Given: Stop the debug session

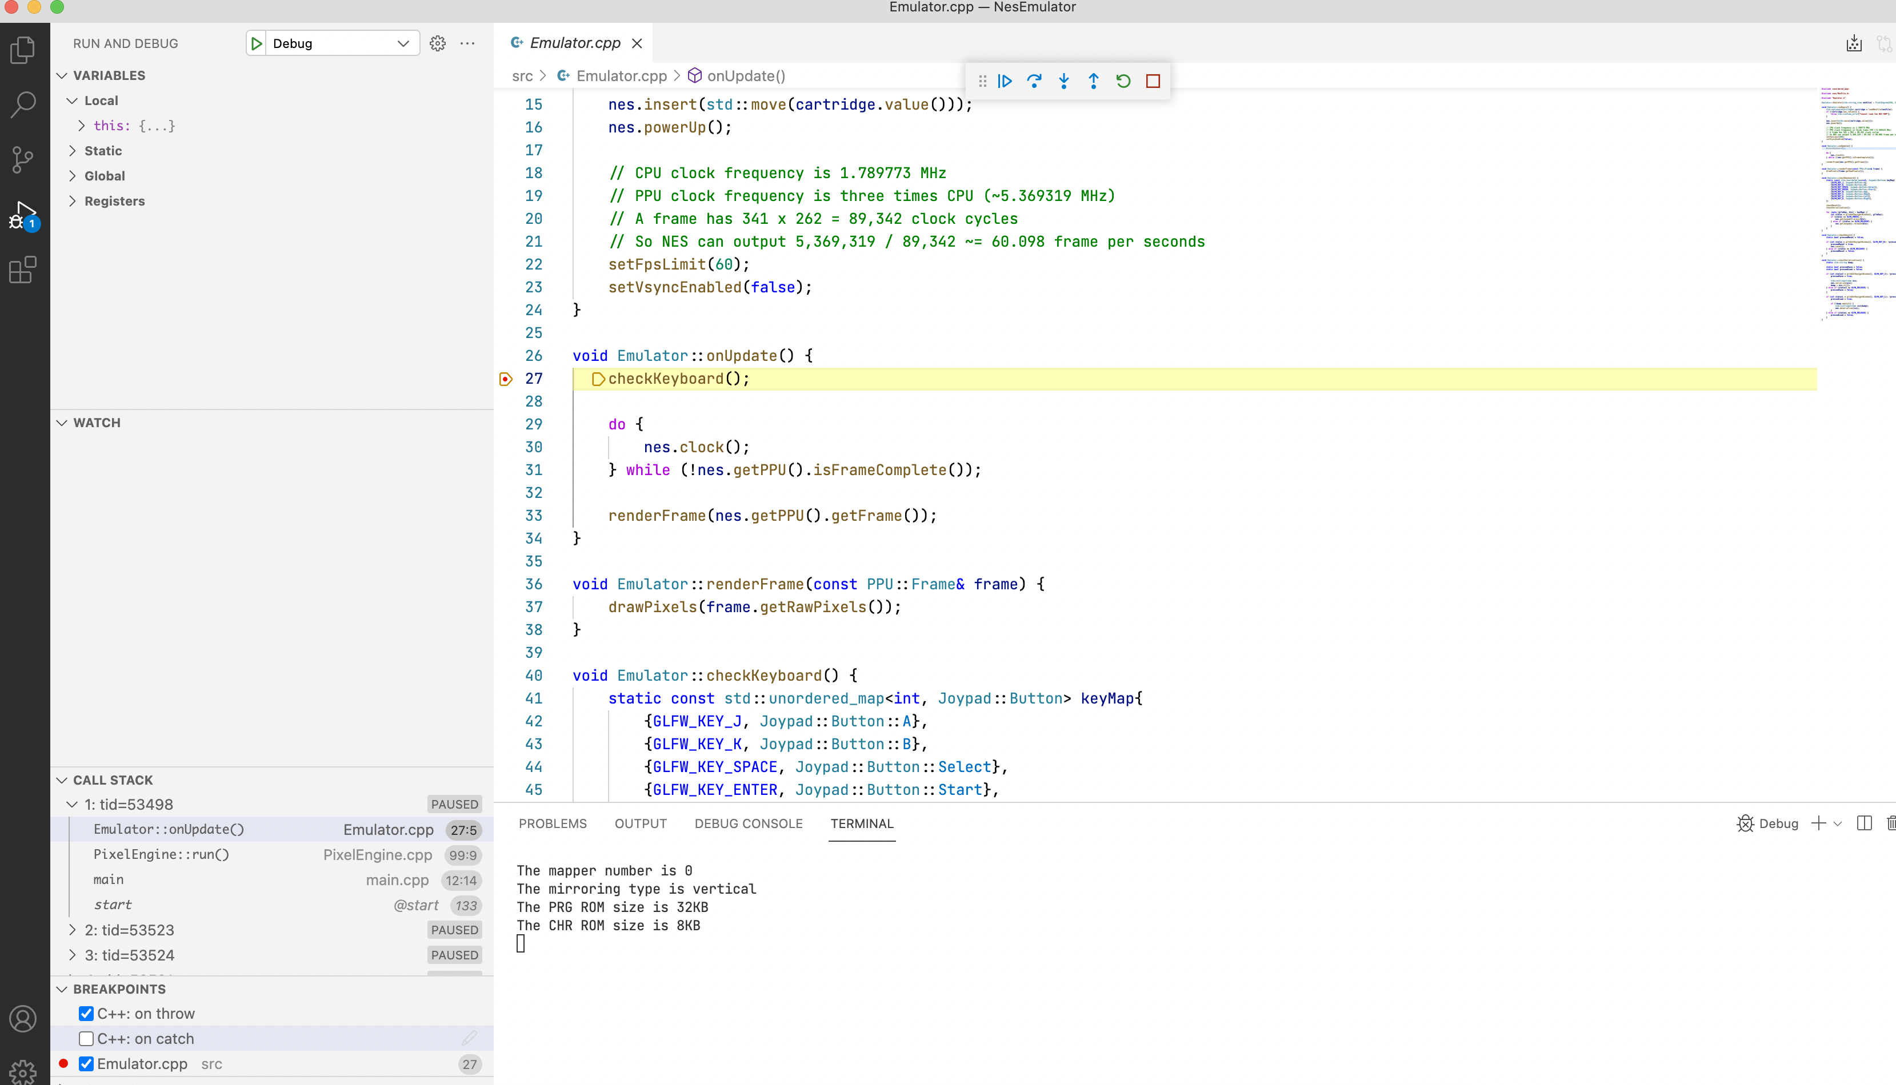Looking at the screenshot, I should (x=1153, y=81).
